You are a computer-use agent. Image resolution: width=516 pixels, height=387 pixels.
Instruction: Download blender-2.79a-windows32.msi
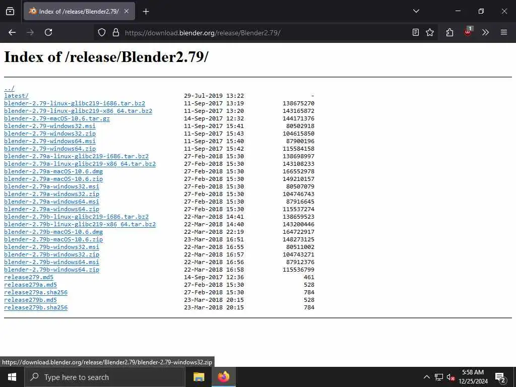coord(52,186)
